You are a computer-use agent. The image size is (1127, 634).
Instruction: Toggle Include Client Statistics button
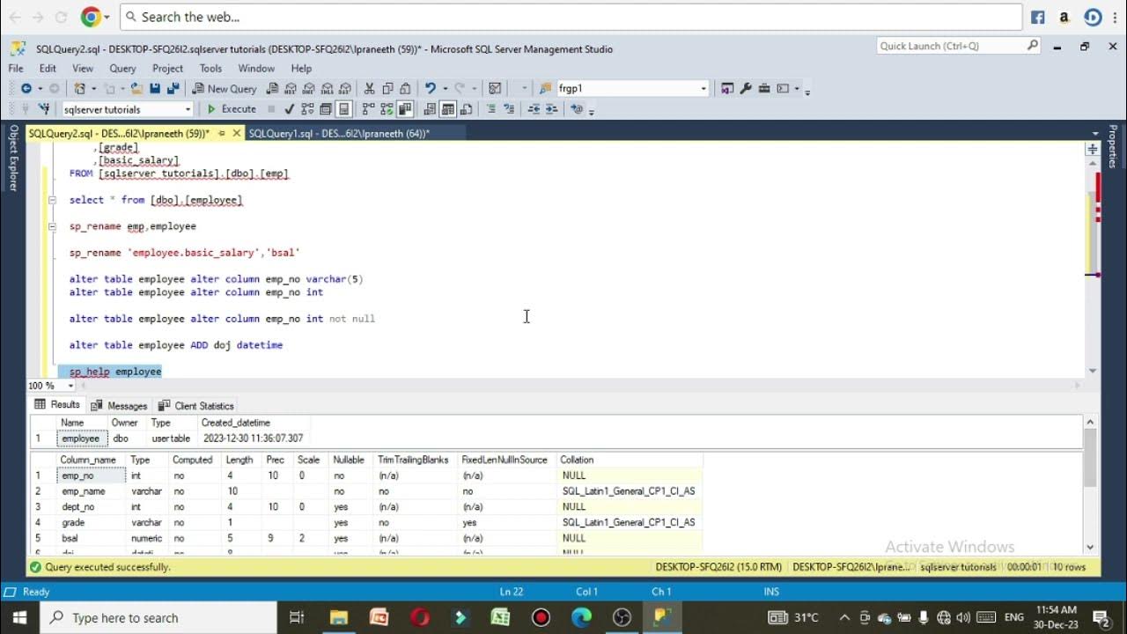pos(404,109)
